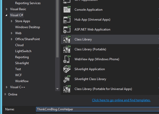Click the Console Application template icon
This screenshot has width=159, height=114.
pyautogui.click(x=67, y=9)
